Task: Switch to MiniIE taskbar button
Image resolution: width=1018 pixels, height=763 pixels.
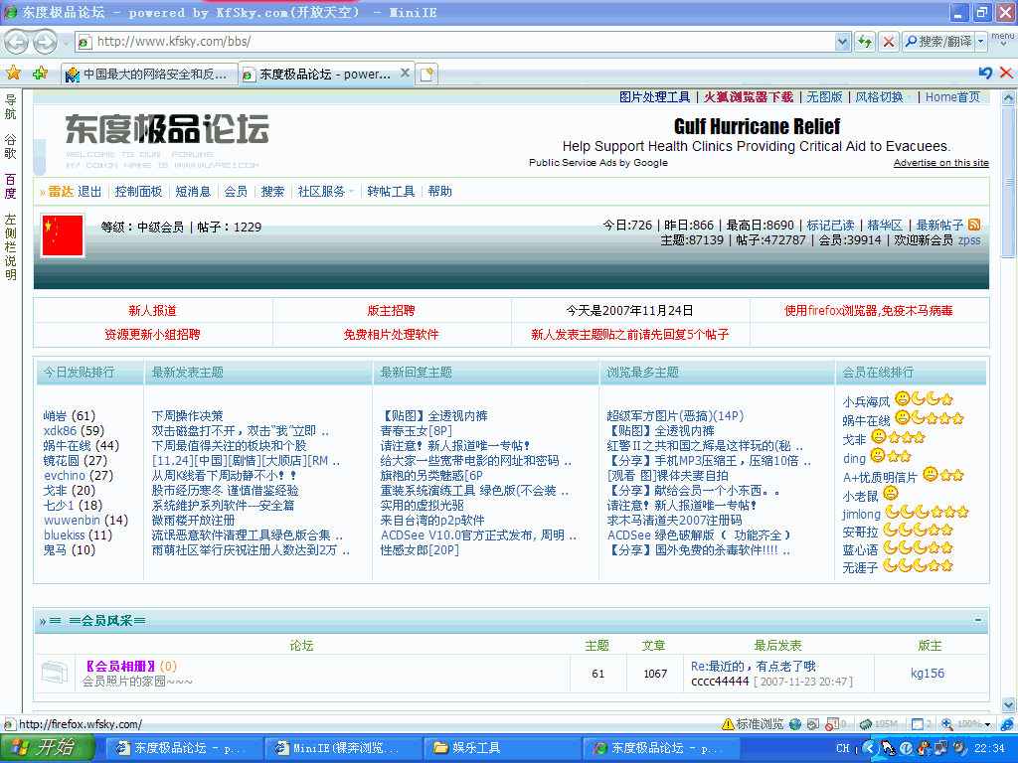Action: tap(342, 748)
